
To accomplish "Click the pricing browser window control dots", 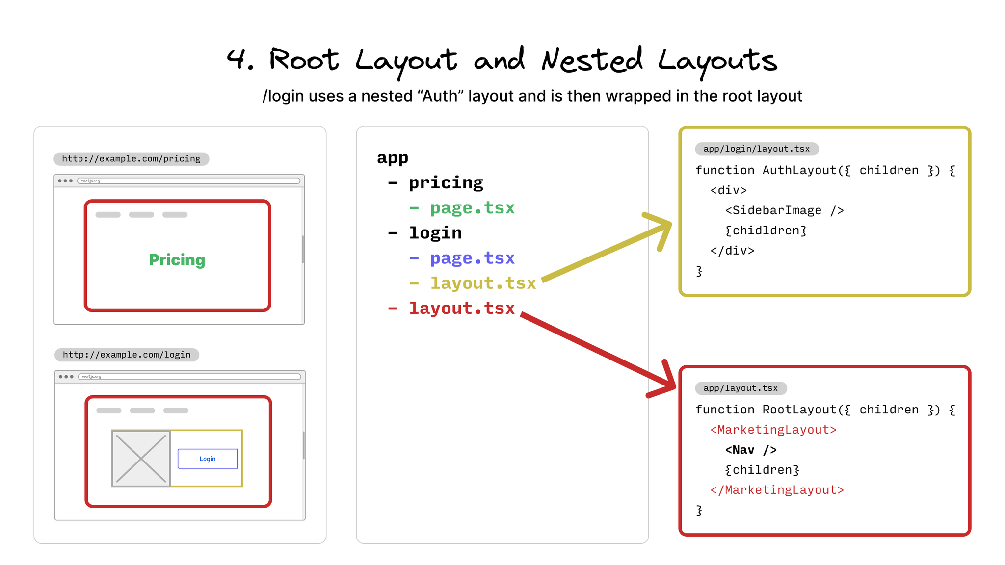I will tap(65, 181).
